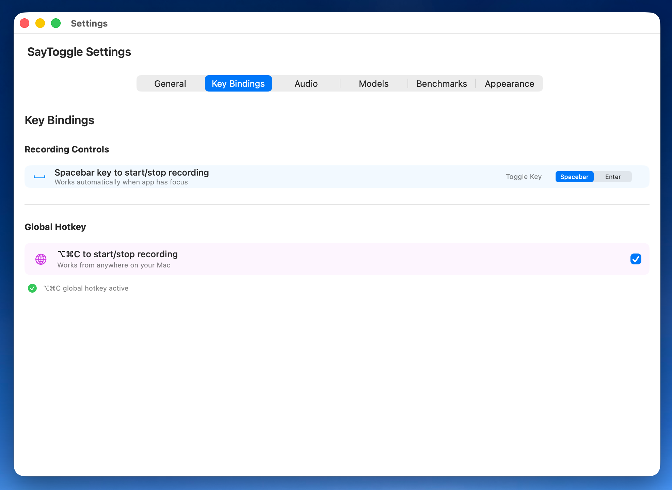Screen dimensions: 672x490
Task: Select Enter as the toggle key
Action: pyautogui.click(x=613, y=177)
